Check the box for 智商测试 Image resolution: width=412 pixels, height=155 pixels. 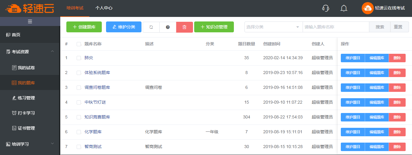point(79,147)
